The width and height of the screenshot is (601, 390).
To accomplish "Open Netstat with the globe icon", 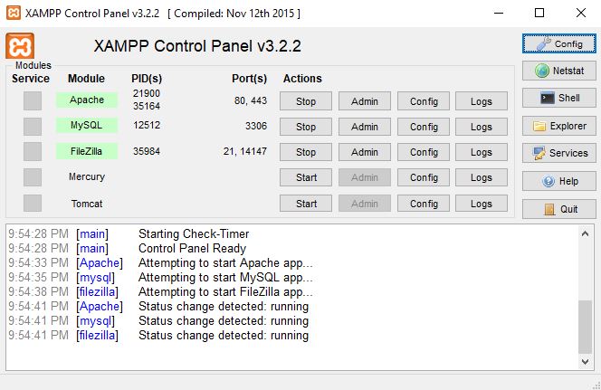I will click(558, 71).
